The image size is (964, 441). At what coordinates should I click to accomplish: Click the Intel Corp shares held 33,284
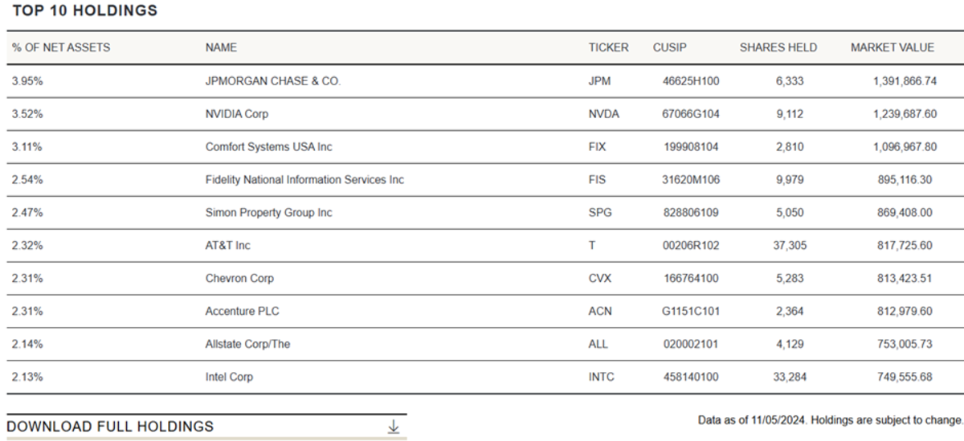pos(790,378)
